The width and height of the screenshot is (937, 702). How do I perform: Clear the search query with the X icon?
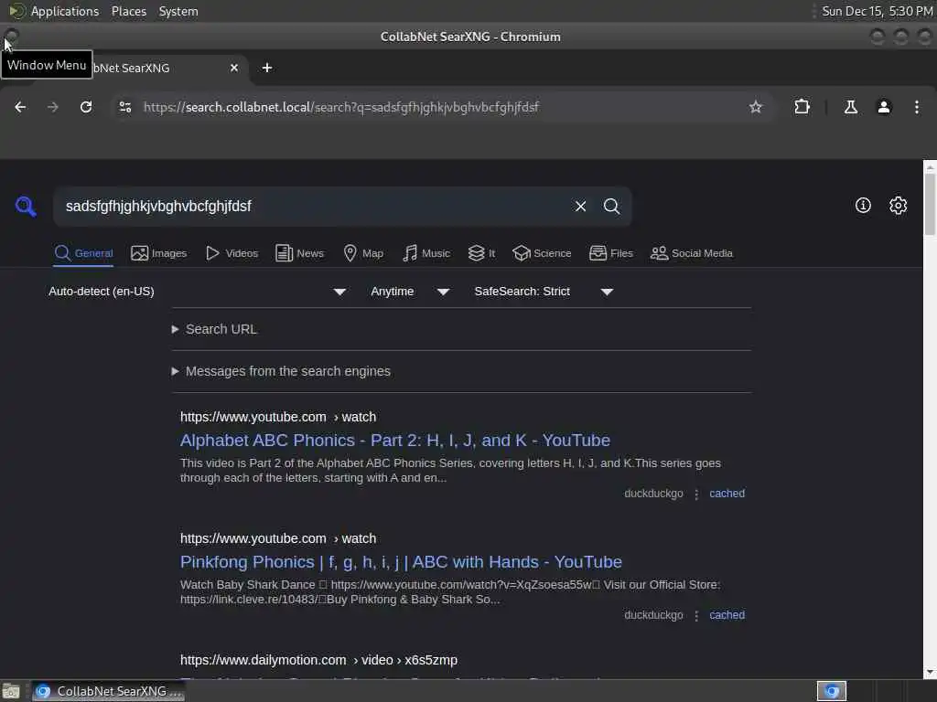(x=580, y=207)
